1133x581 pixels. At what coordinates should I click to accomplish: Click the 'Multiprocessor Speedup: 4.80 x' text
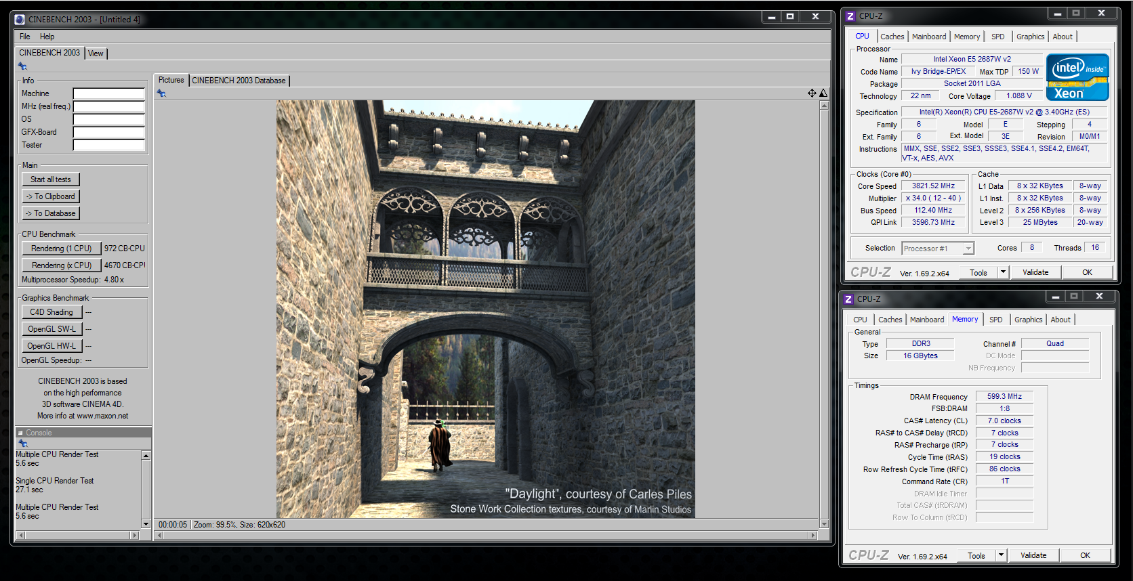pos(73,280)
